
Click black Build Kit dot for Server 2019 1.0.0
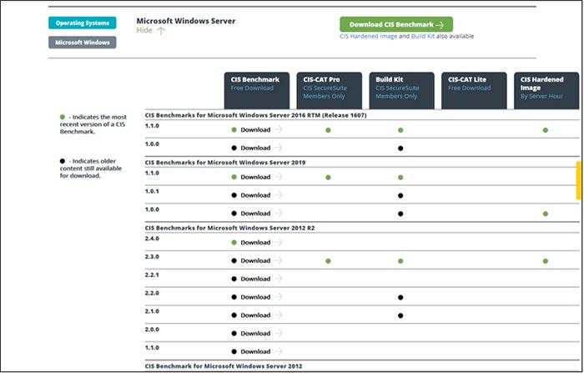coord(400,214)
